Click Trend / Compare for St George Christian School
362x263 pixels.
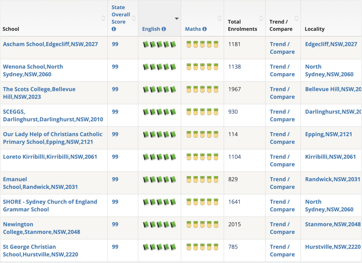point(282,251)
